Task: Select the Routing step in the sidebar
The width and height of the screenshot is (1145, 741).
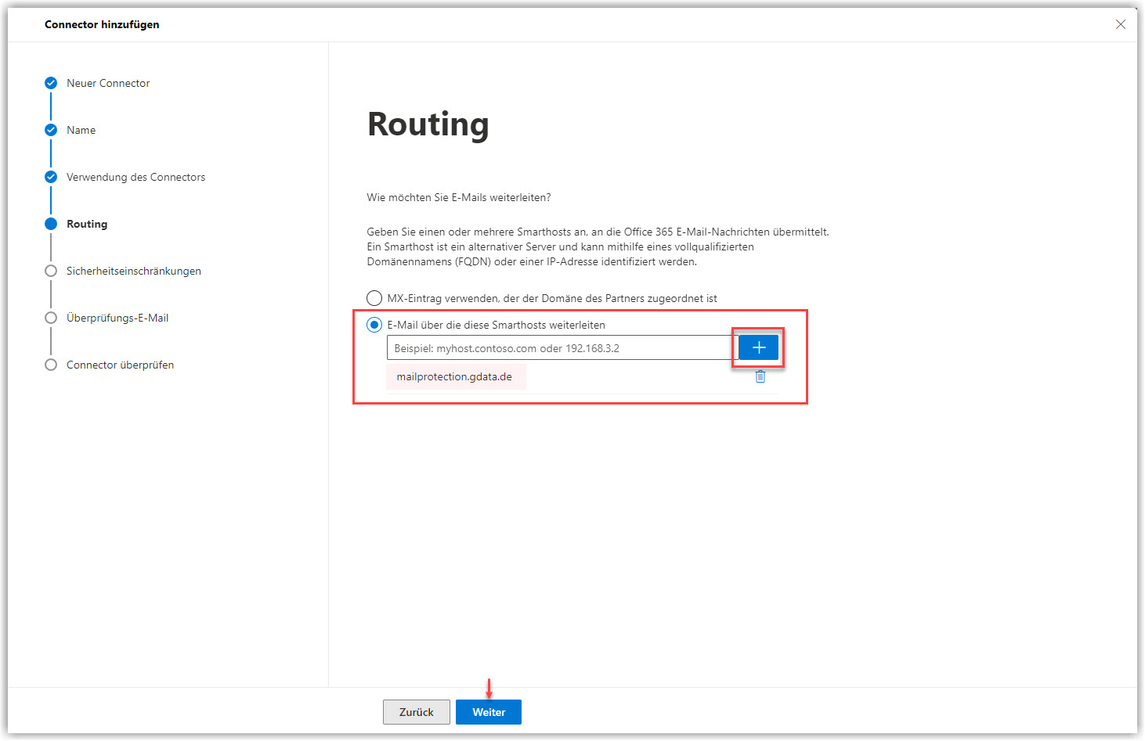Action: pyautogui.click(x=87, y=224)
